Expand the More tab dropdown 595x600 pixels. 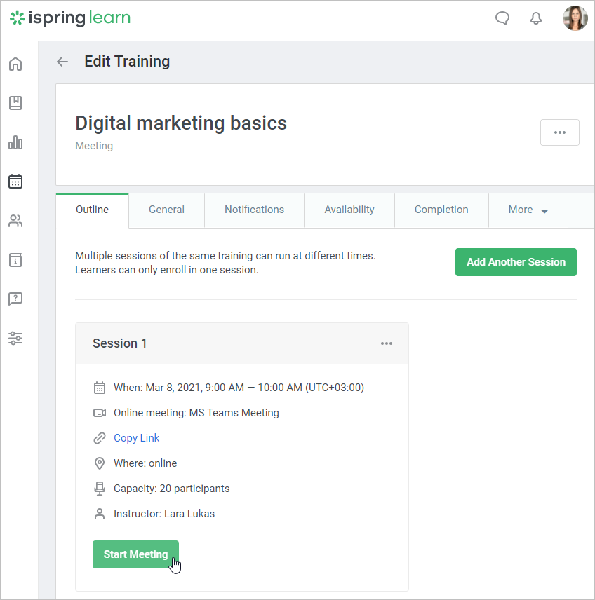pos(528,210)
